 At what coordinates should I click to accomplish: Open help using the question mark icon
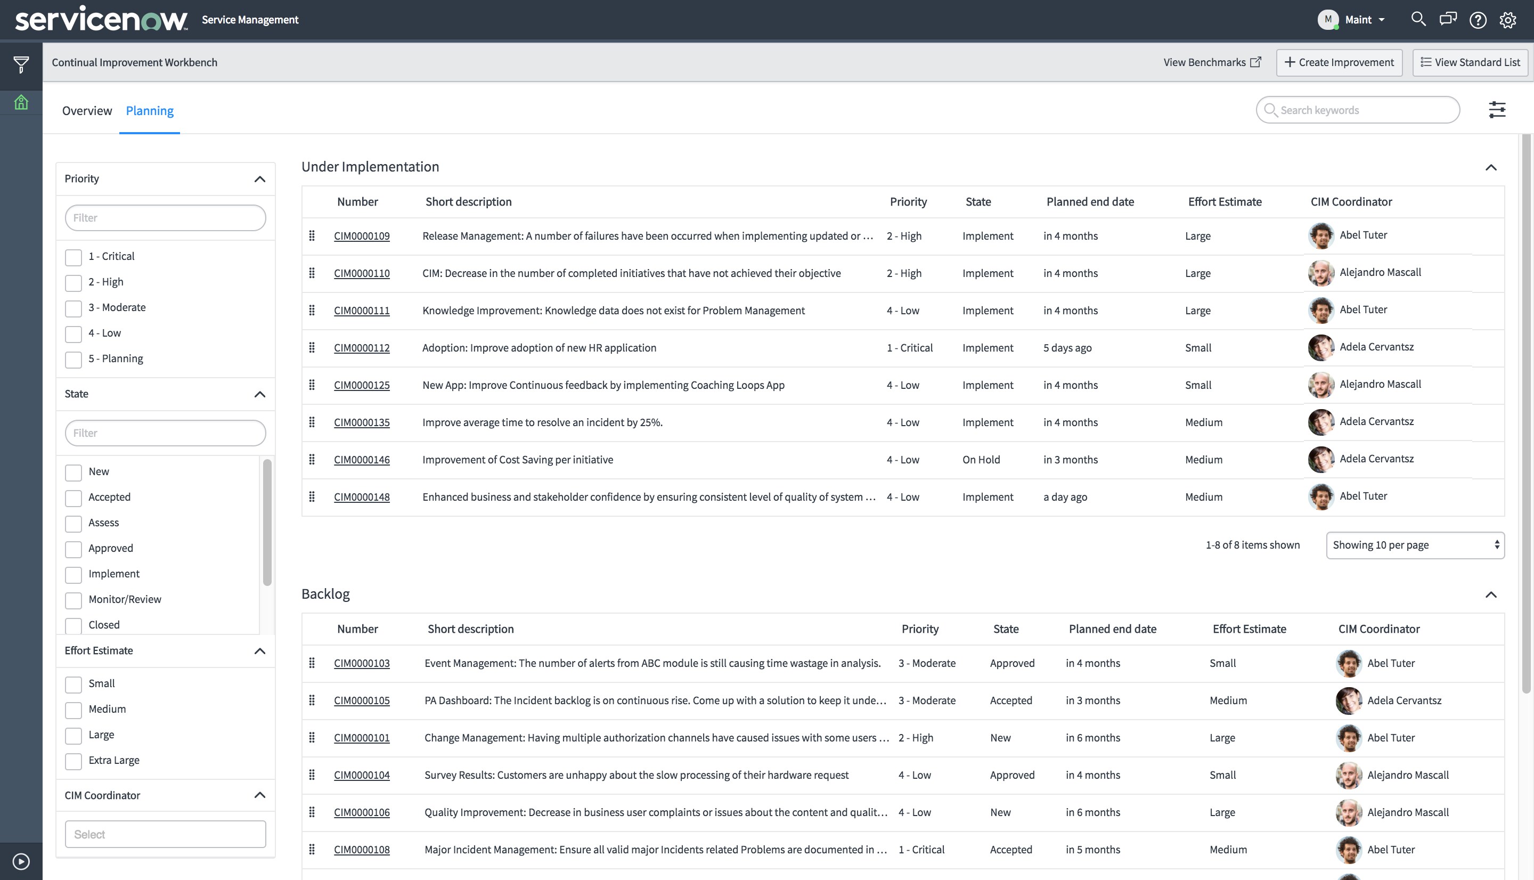tap(1478, 19)
